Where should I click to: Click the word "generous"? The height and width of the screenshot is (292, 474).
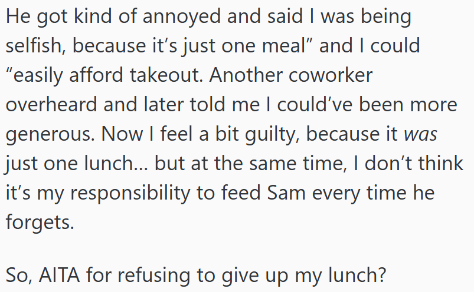tap(51, 134)
